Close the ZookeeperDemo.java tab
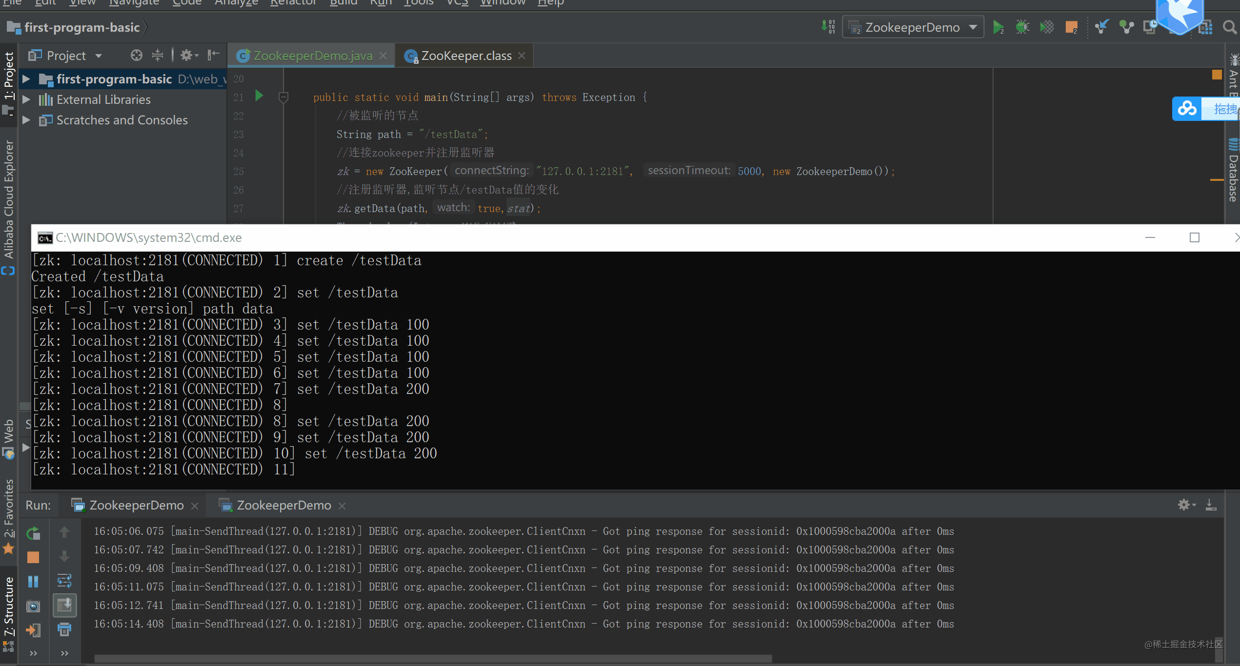The image size is (1240, 666). 383,56
